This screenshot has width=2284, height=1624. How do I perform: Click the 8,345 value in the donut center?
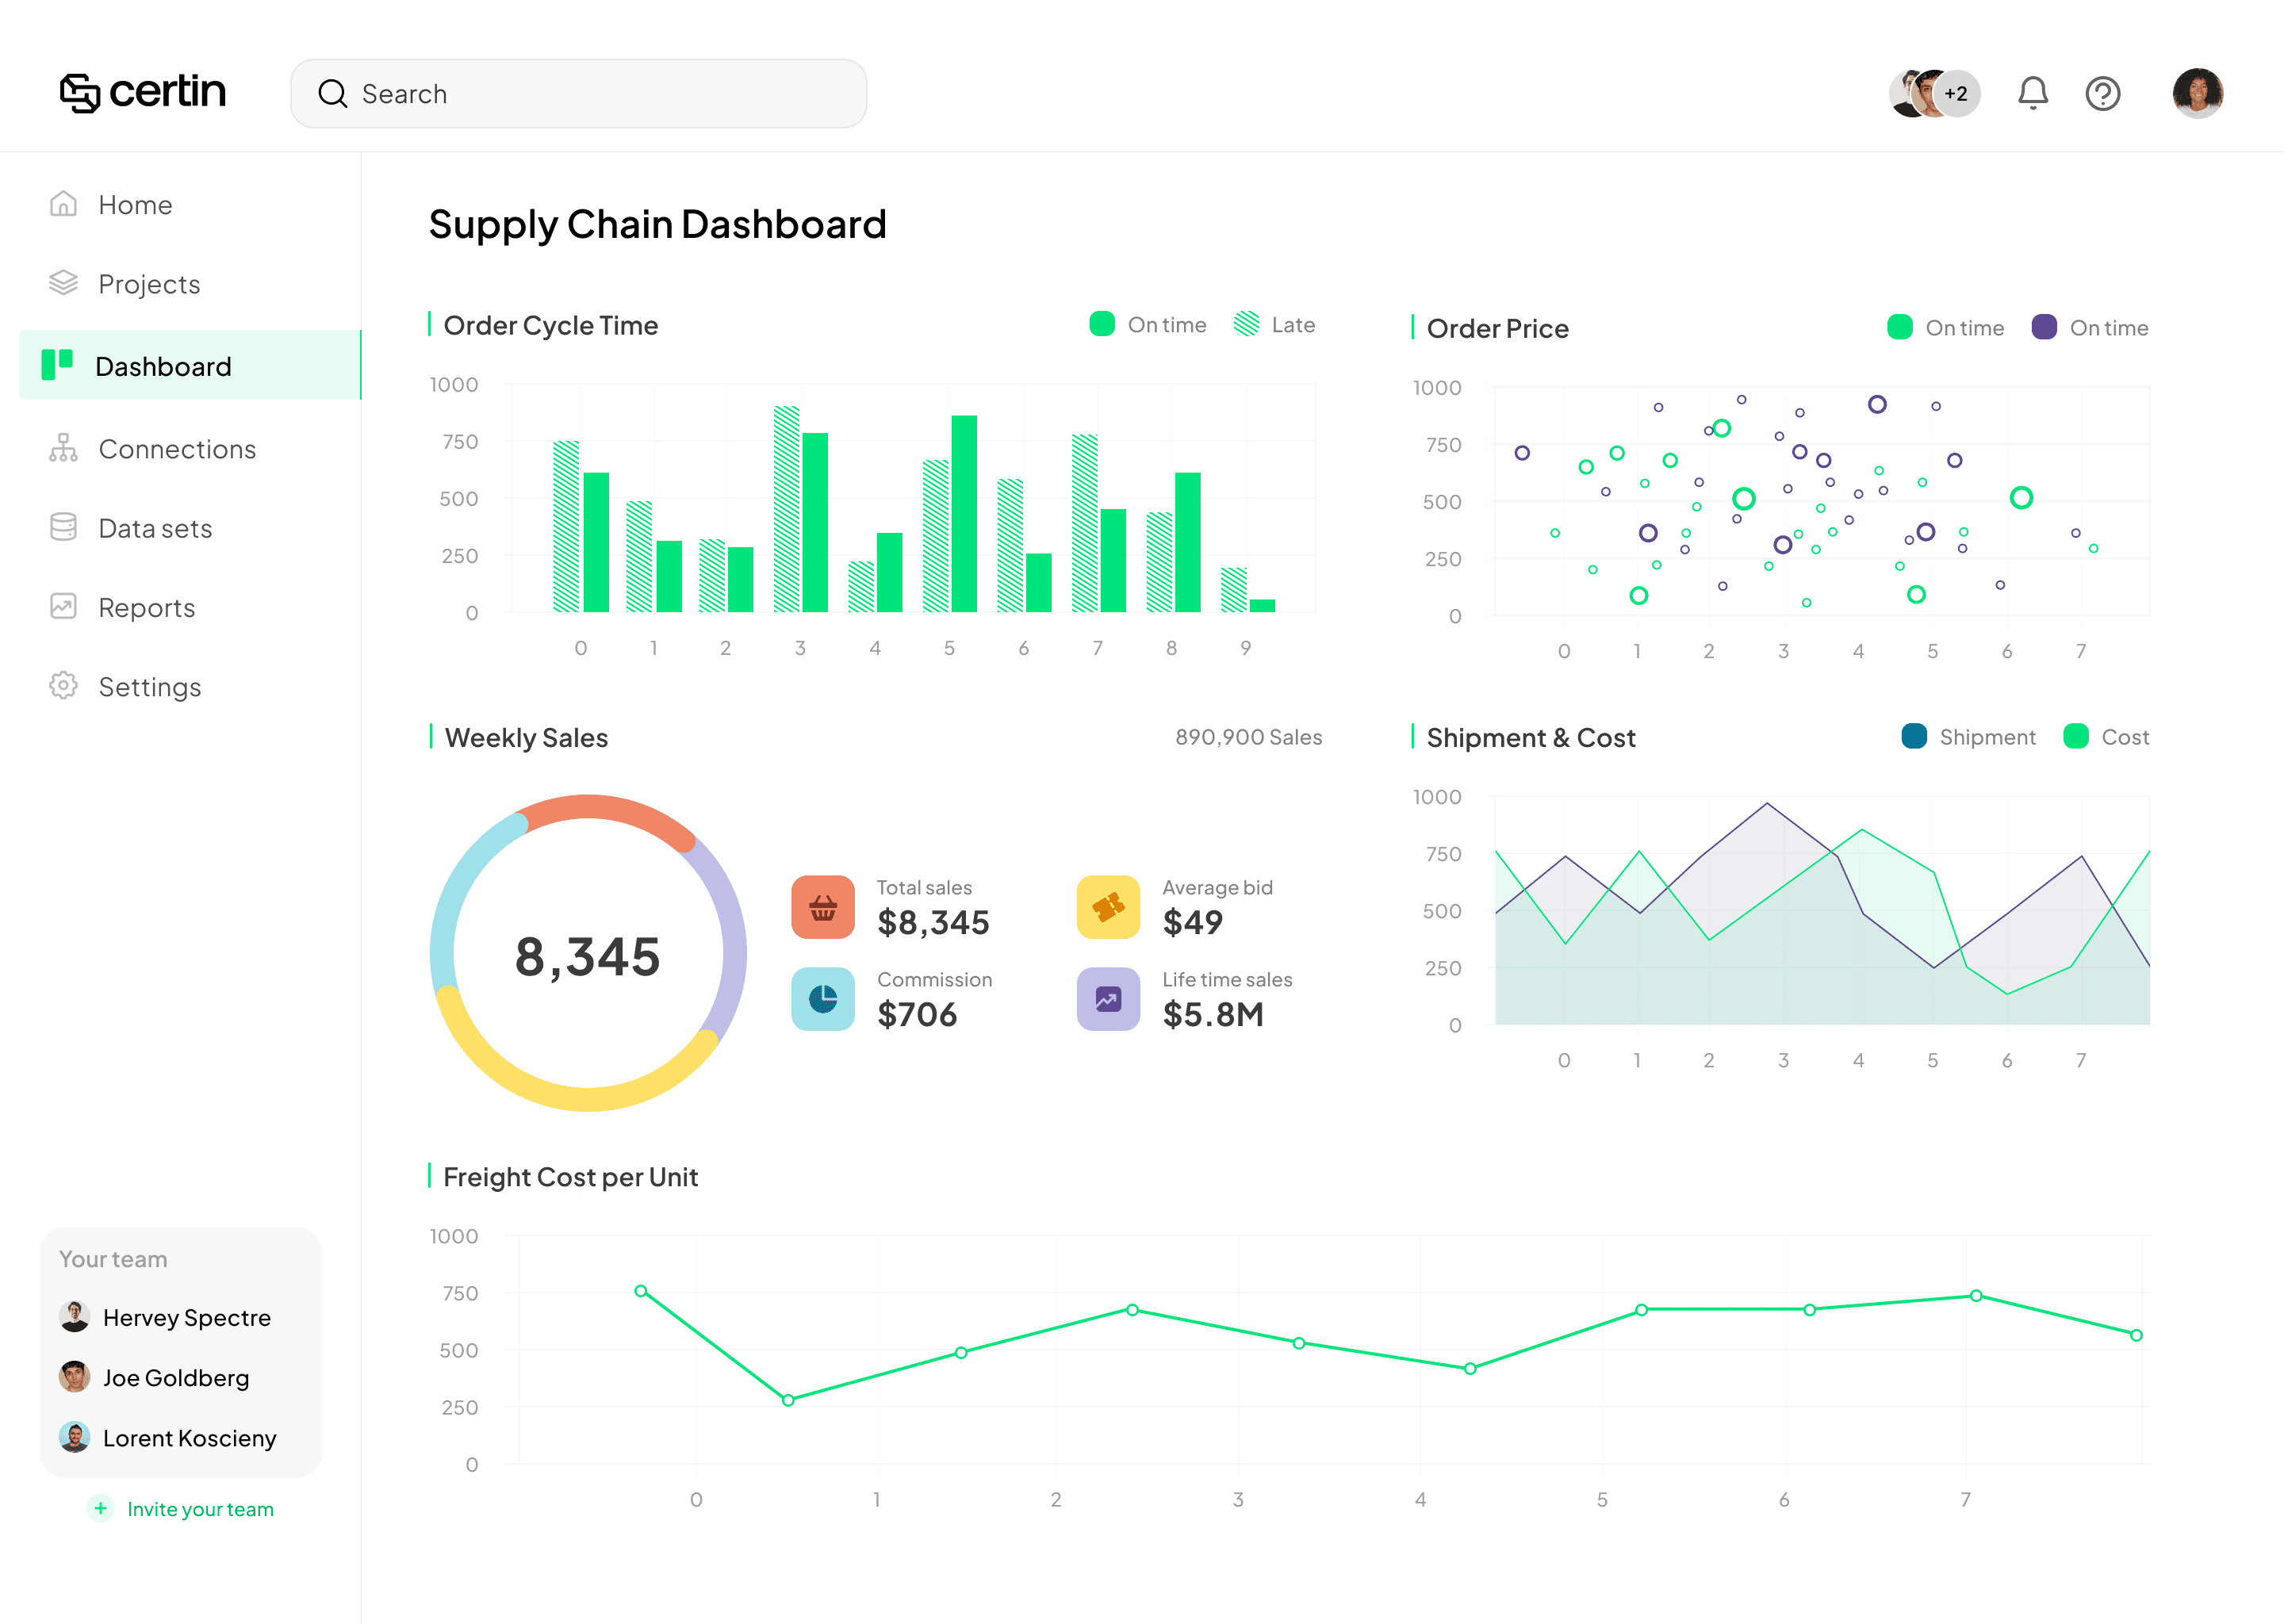588,956
